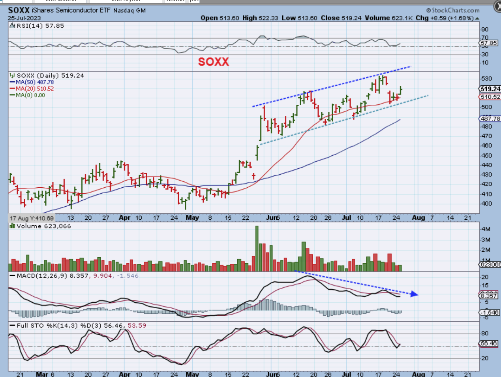
Task: Click the Mar label on the bottom date axis
Action: (x=42, y=374)
